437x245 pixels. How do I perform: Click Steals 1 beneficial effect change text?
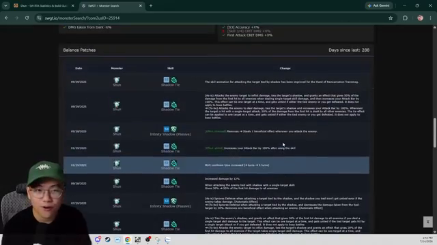tap(272, 131)
